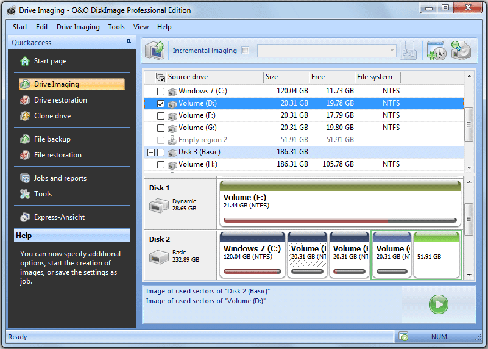
Task: Click the 17.79 GB free value of Volume (F:)
Action: [340, 115]
